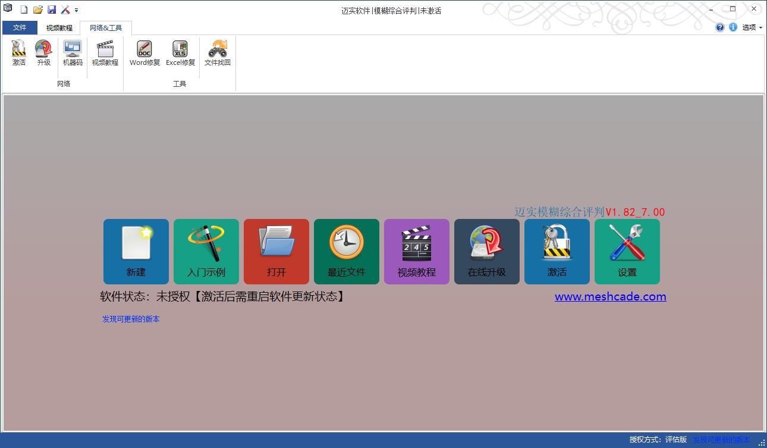The width and height of the screenshot is (767, 448).
Task: Click the 工具 ribbon group label
Action: [x=180, y=84]
